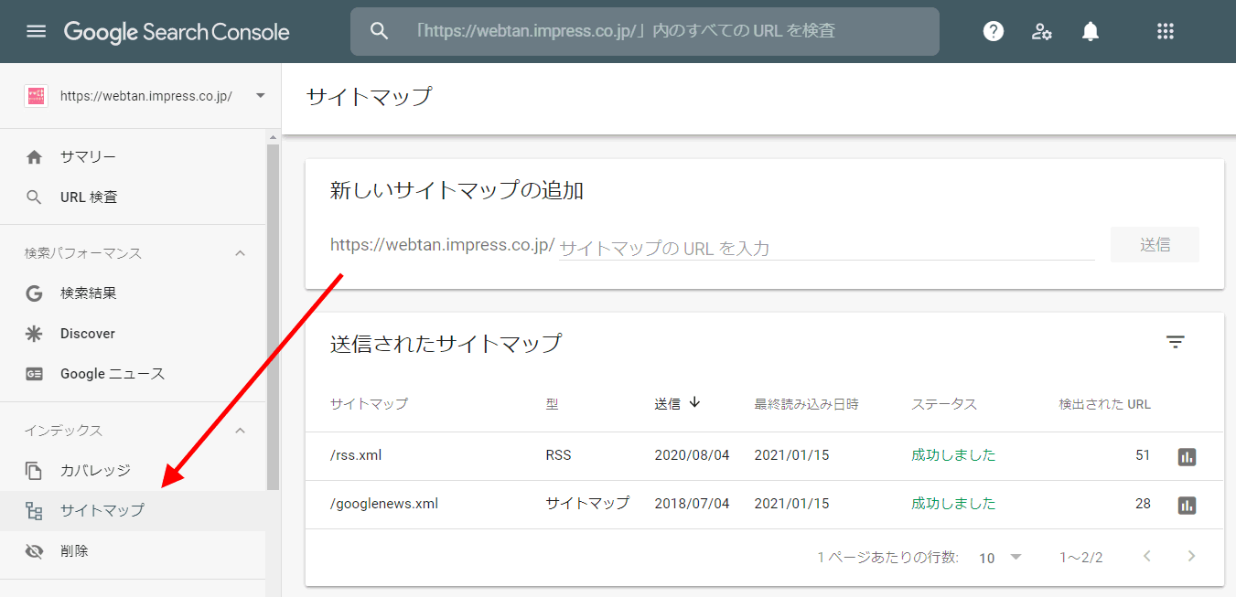This screenshot has height=597, width=1236.
Task: Sort by the ステータス column header
Action: click(x=944, y=403)
